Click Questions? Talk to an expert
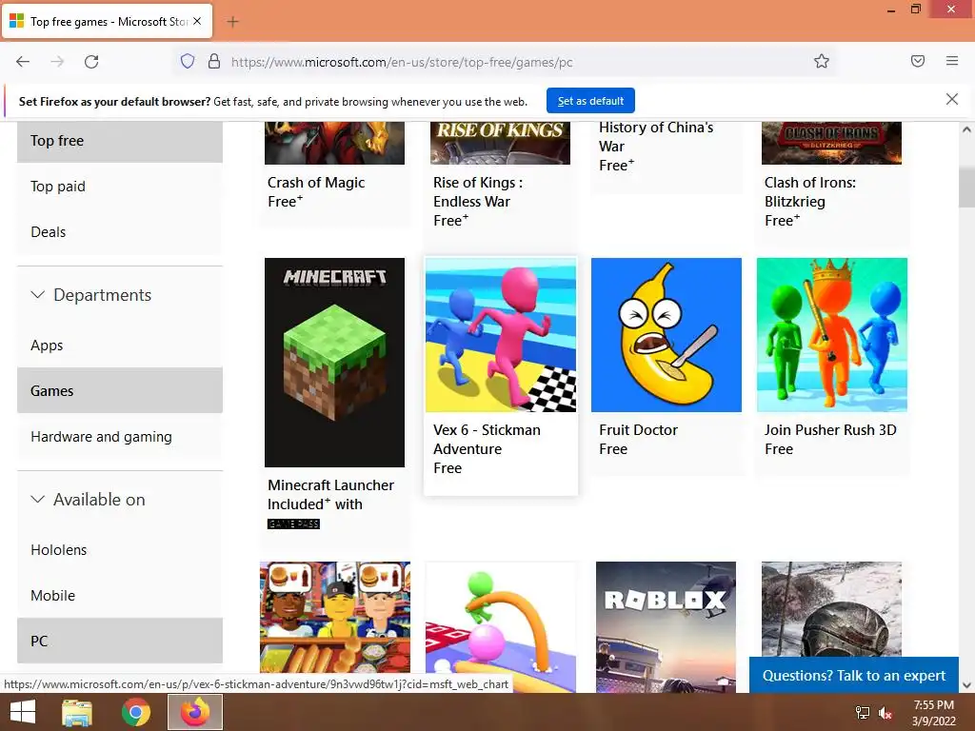Image resolution: width=975 pixels, height=731 pixels. 854,675
